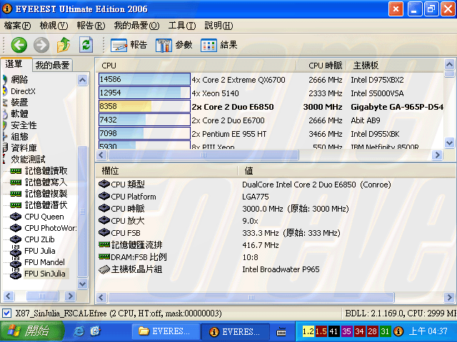Select the CPU ZLib benchmark
Screen dimensions: 457x342
41,239
